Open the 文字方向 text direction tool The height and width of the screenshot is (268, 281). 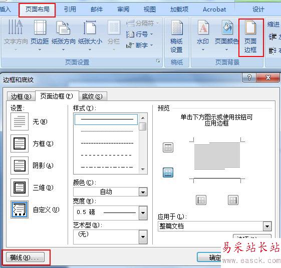(16, 35)
